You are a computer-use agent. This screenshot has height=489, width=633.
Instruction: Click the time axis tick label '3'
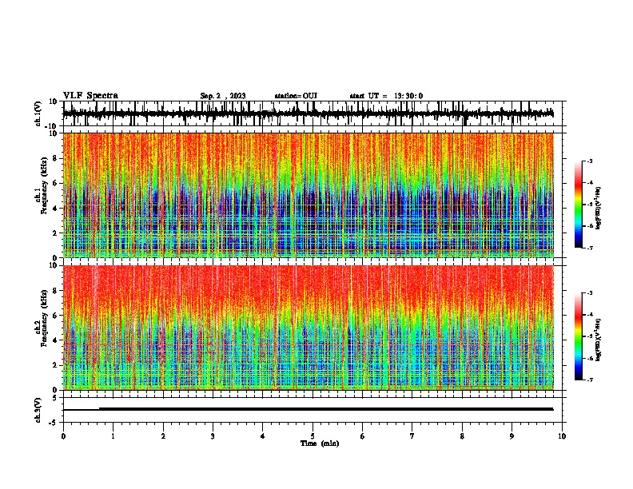point(213,436)
